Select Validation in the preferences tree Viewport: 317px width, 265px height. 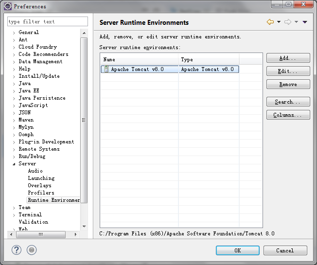34,222
